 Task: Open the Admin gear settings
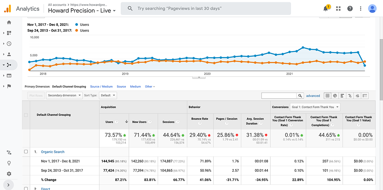coord(9,174)
